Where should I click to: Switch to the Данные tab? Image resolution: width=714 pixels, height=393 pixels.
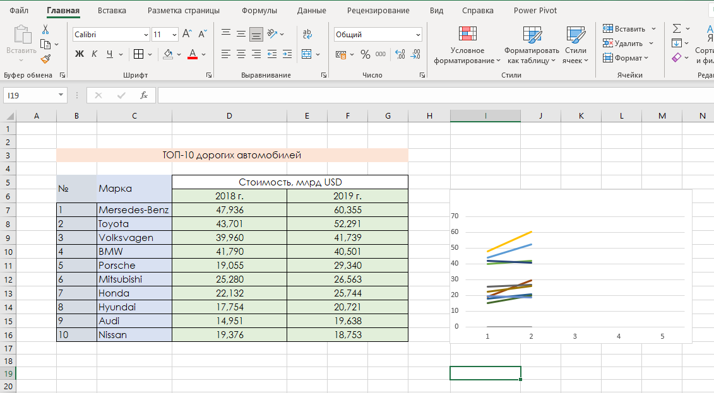click(311, 11)
